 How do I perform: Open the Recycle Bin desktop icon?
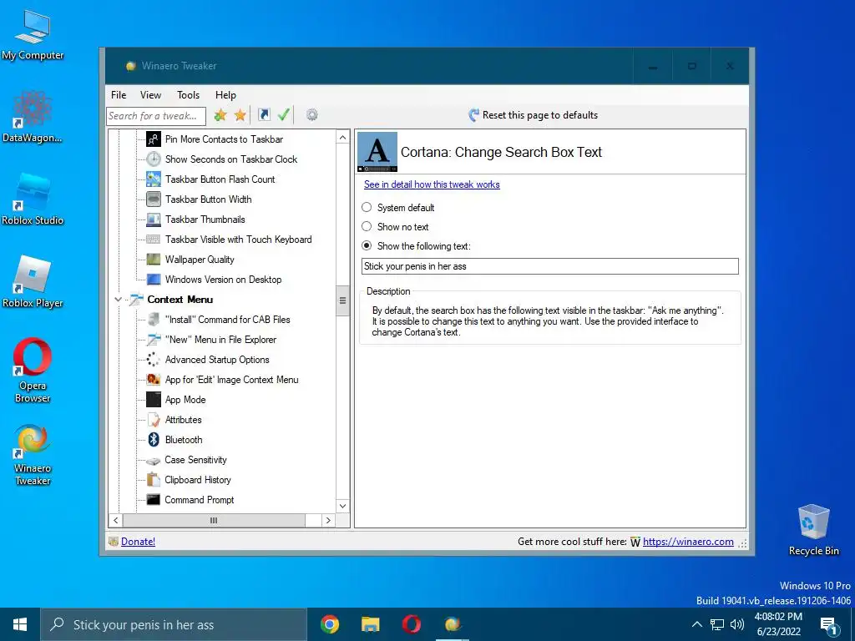[813, 530]
